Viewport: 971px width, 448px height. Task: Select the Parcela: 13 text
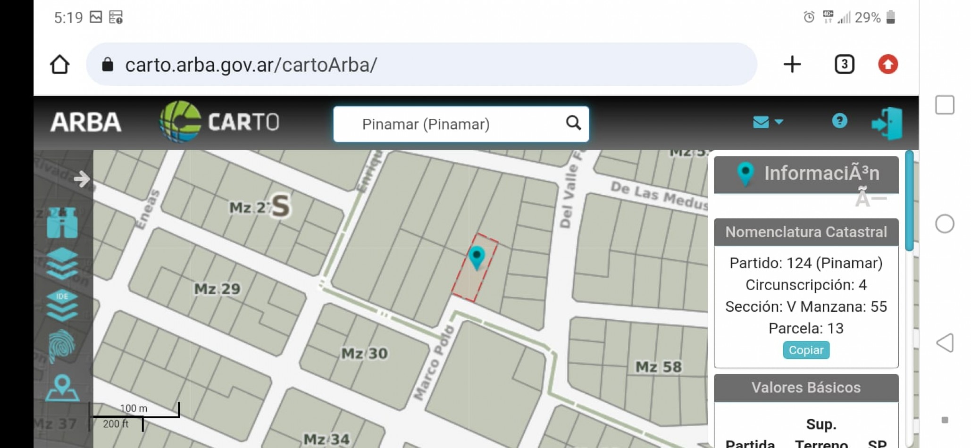click(x=806, y=328)
